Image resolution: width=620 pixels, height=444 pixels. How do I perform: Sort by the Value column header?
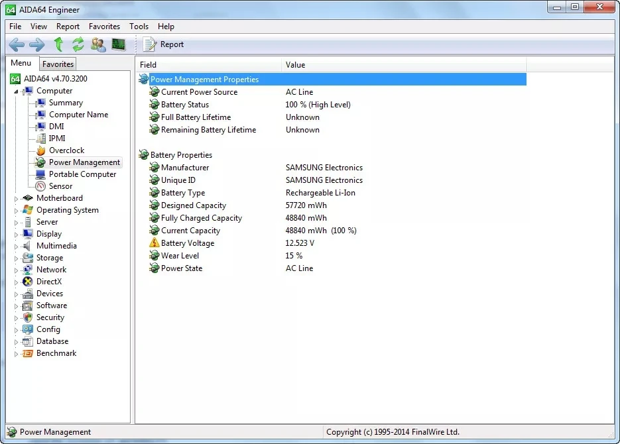(404, 65)
